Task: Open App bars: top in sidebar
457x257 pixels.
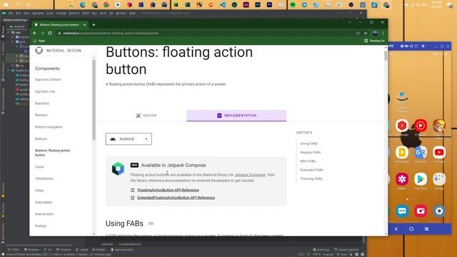Action: pyautogui.click(x=45, y=91)
